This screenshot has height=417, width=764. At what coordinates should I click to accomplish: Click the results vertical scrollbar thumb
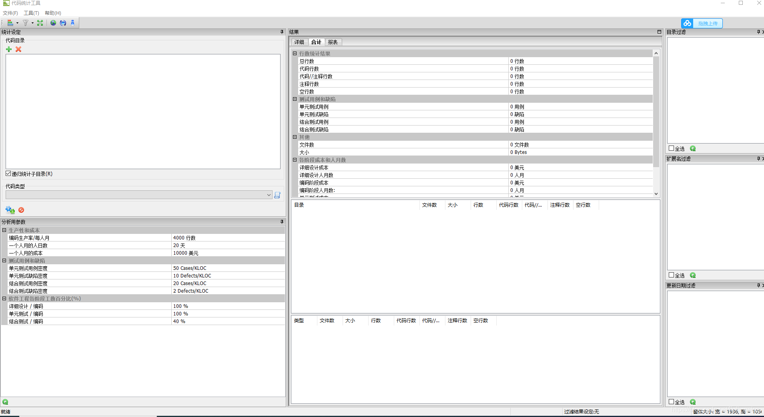(x=656, y=112)
